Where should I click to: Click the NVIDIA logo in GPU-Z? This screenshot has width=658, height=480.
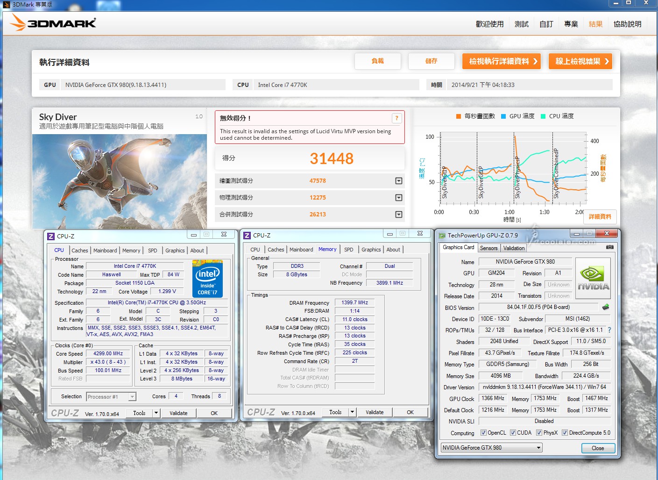click(593, 279)
